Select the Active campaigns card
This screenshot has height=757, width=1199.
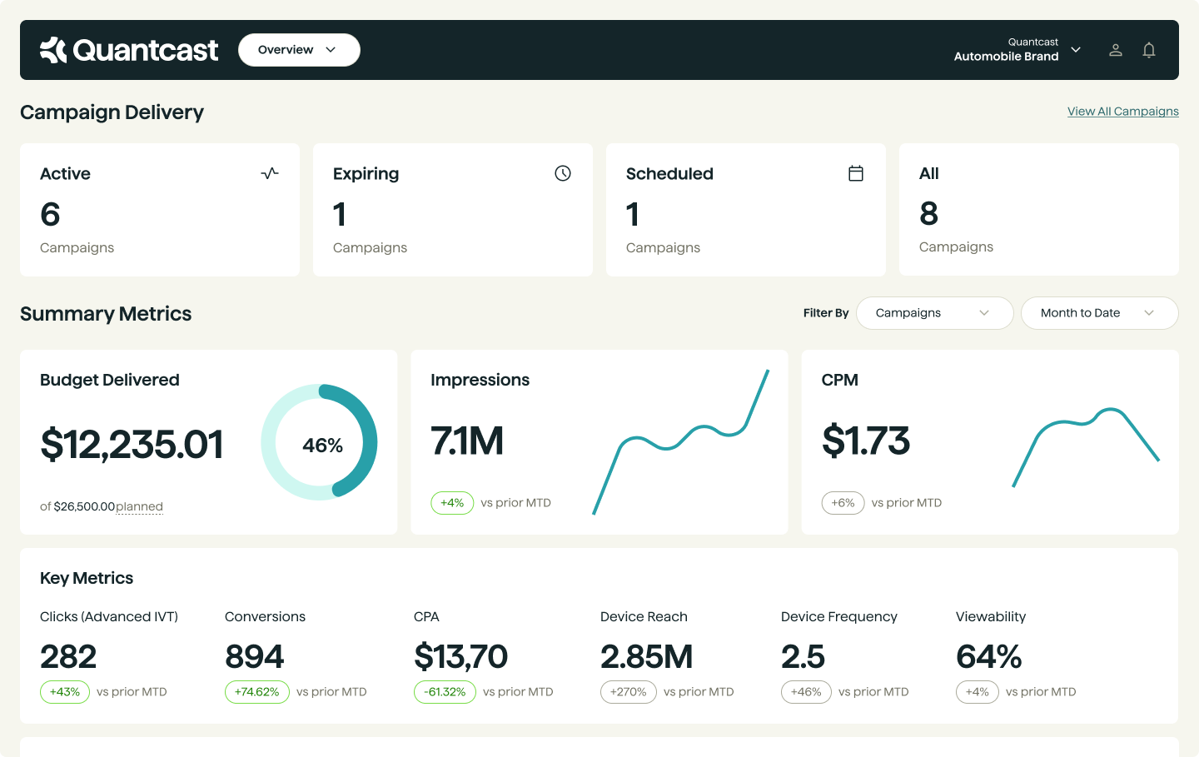pyautogui.click(x=159, y=209)
